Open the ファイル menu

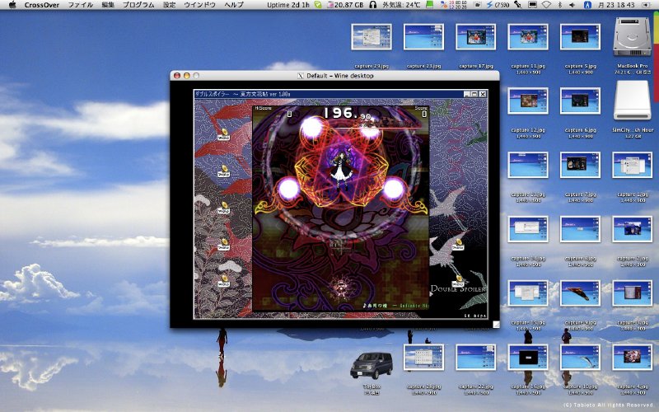pyautogui.click(x=80, y=5)
